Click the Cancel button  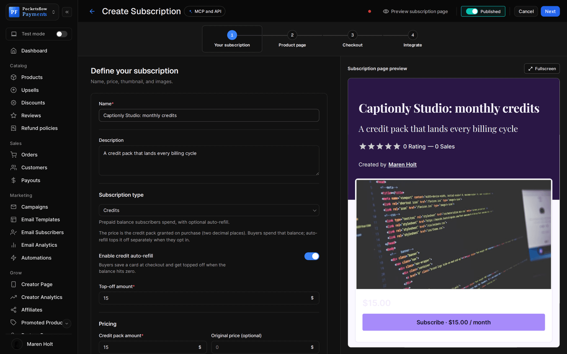click(x=526, y=11)
